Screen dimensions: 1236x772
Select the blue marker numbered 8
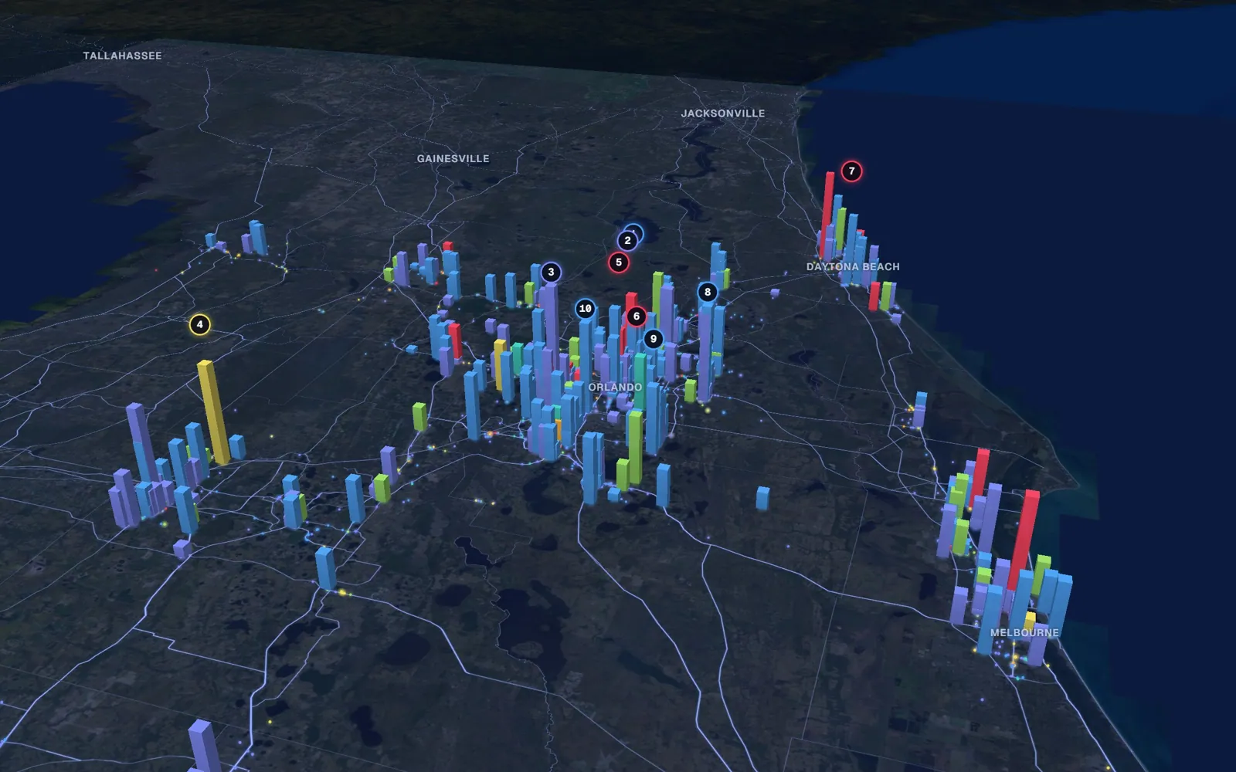[708, 292]
